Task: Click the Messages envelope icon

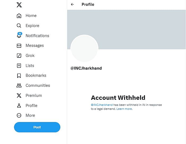Action: [19, 46]
